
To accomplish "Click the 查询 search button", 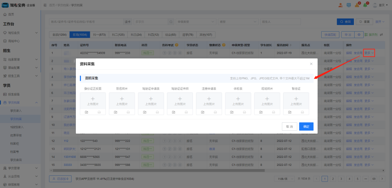I will (x=345, y=22).
